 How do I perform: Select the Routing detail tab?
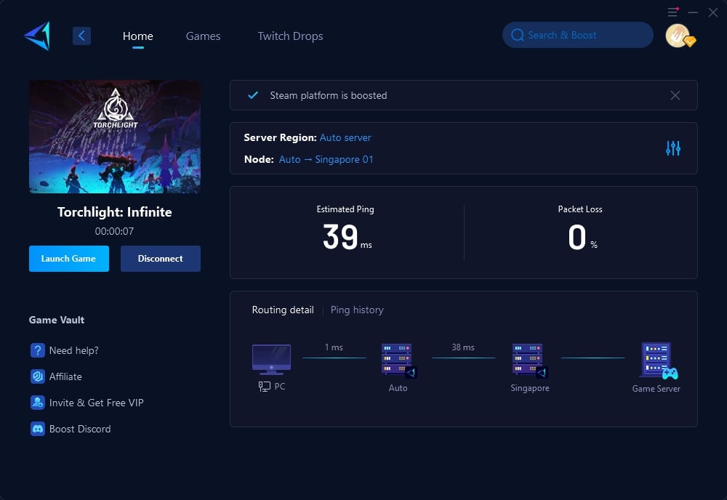click(x=283, y=310)
